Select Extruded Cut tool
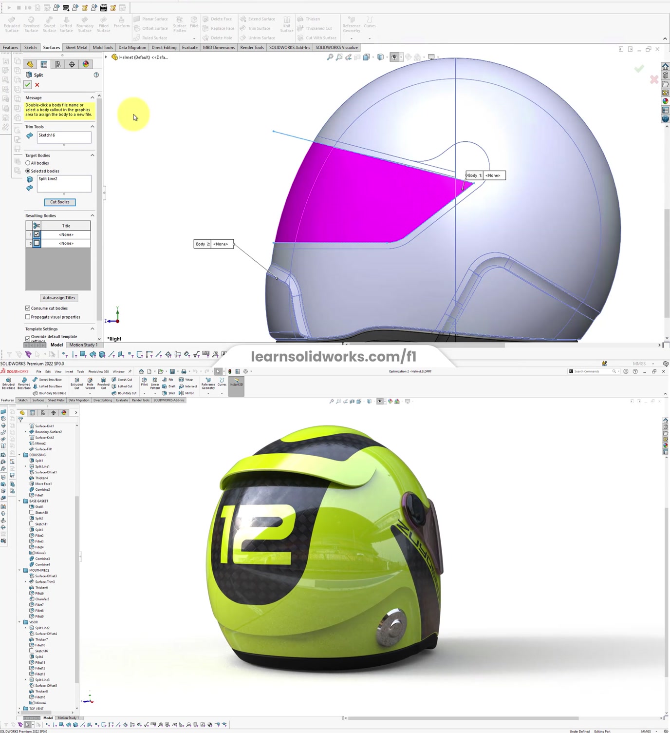The height and width of the screenshot is (733, 670). (76, 384)
